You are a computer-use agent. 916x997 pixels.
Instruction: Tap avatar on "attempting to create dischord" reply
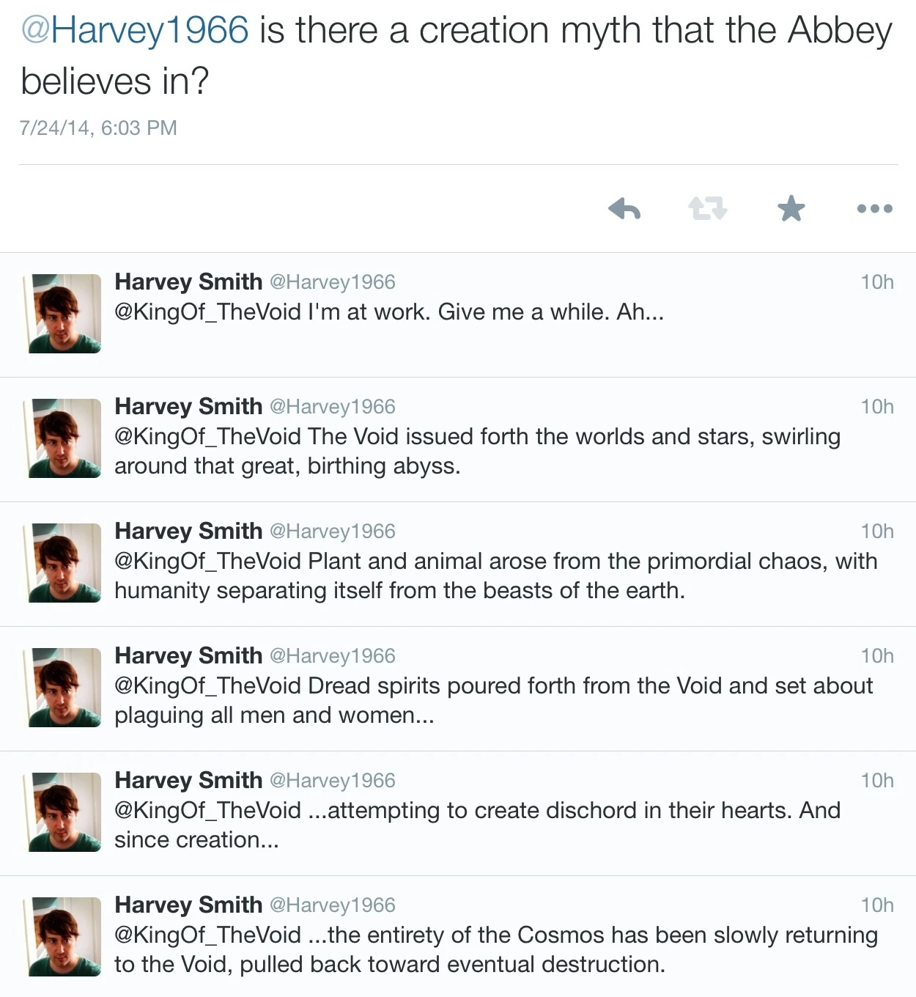(x=64, y=812)
